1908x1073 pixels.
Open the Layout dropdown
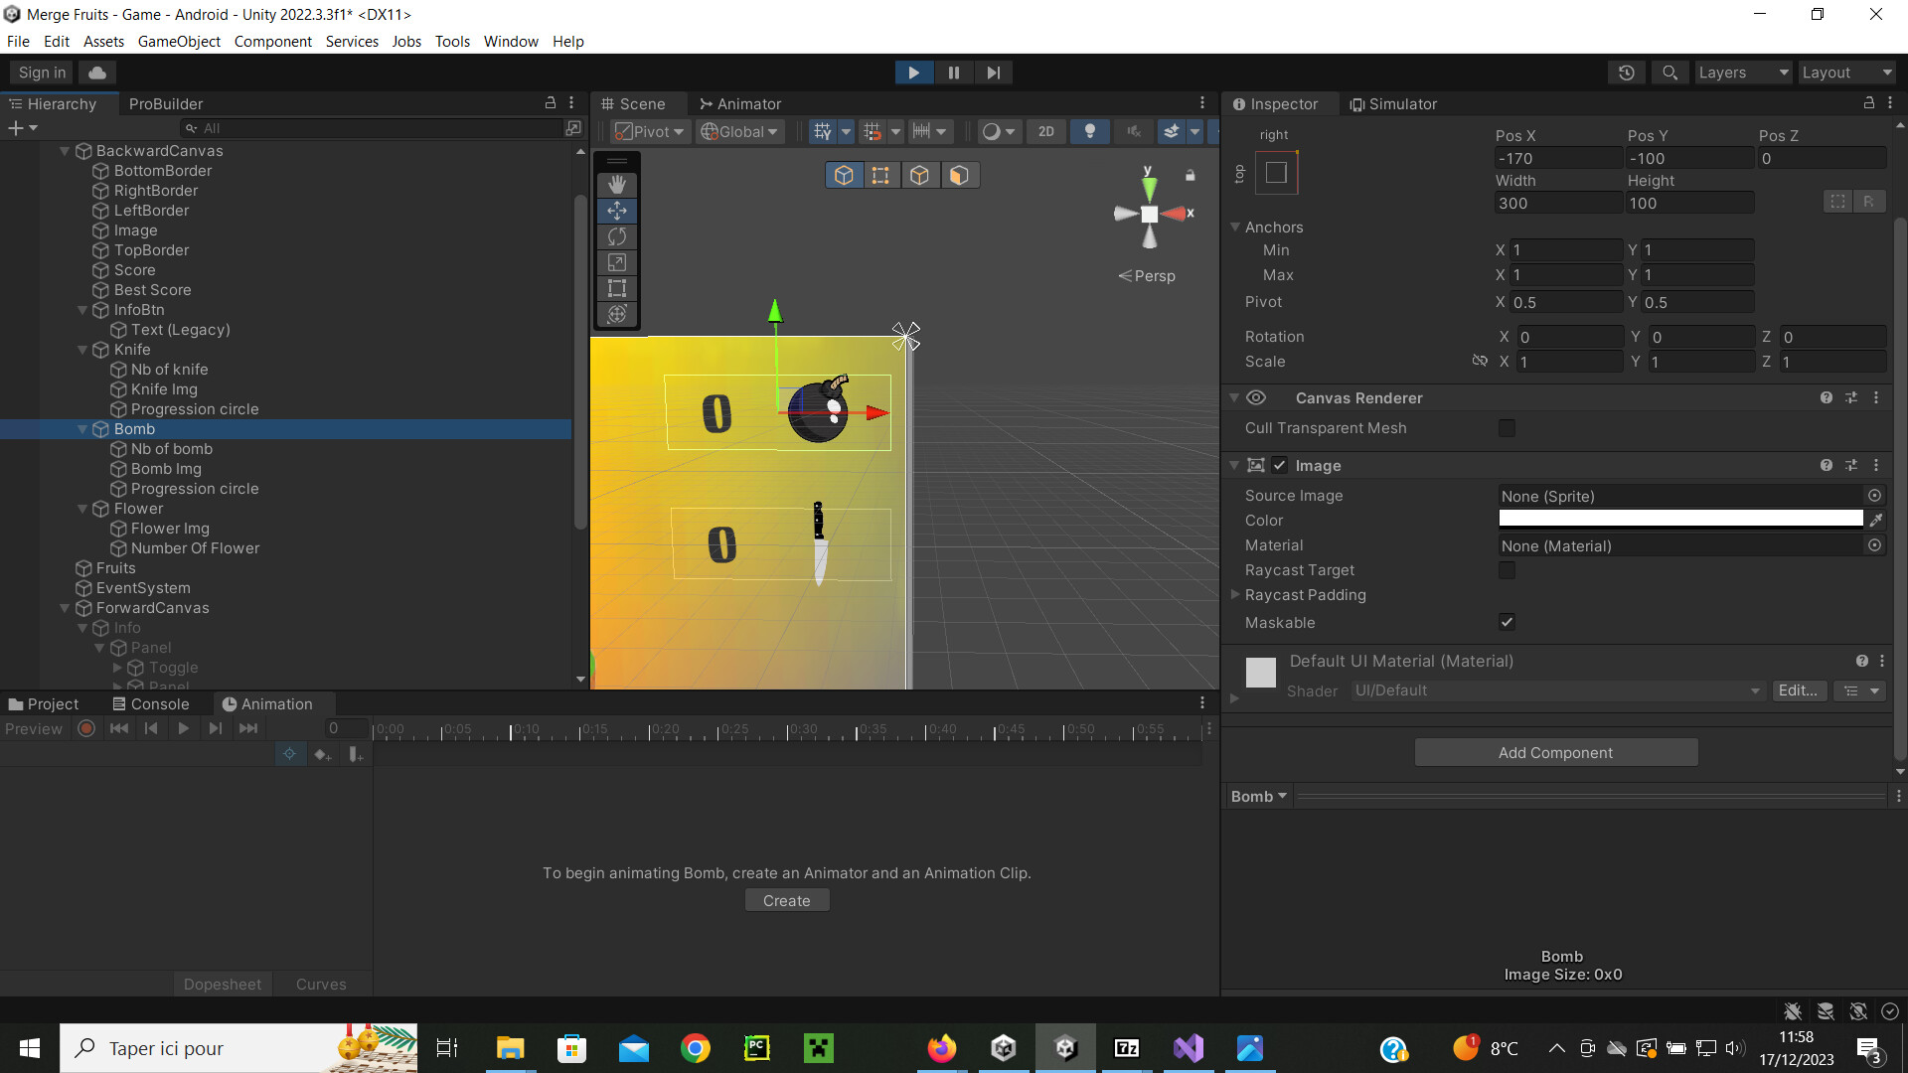1847,72
